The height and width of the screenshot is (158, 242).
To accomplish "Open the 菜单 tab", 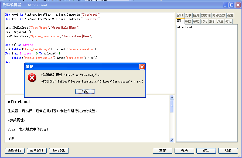I will point(188,15).
